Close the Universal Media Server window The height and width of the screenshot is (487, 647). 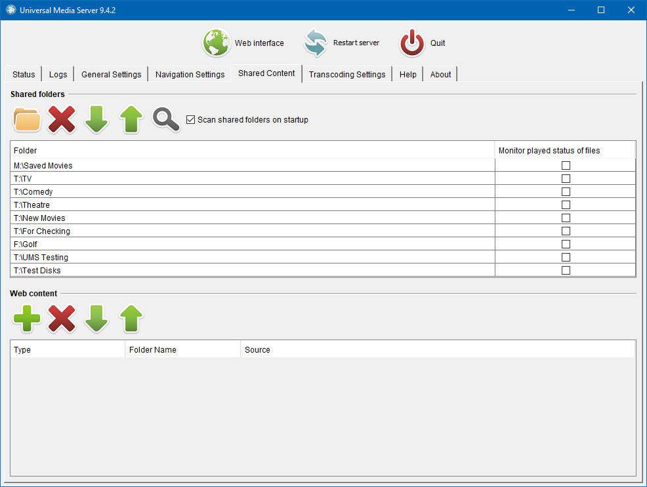pos(631,10)
